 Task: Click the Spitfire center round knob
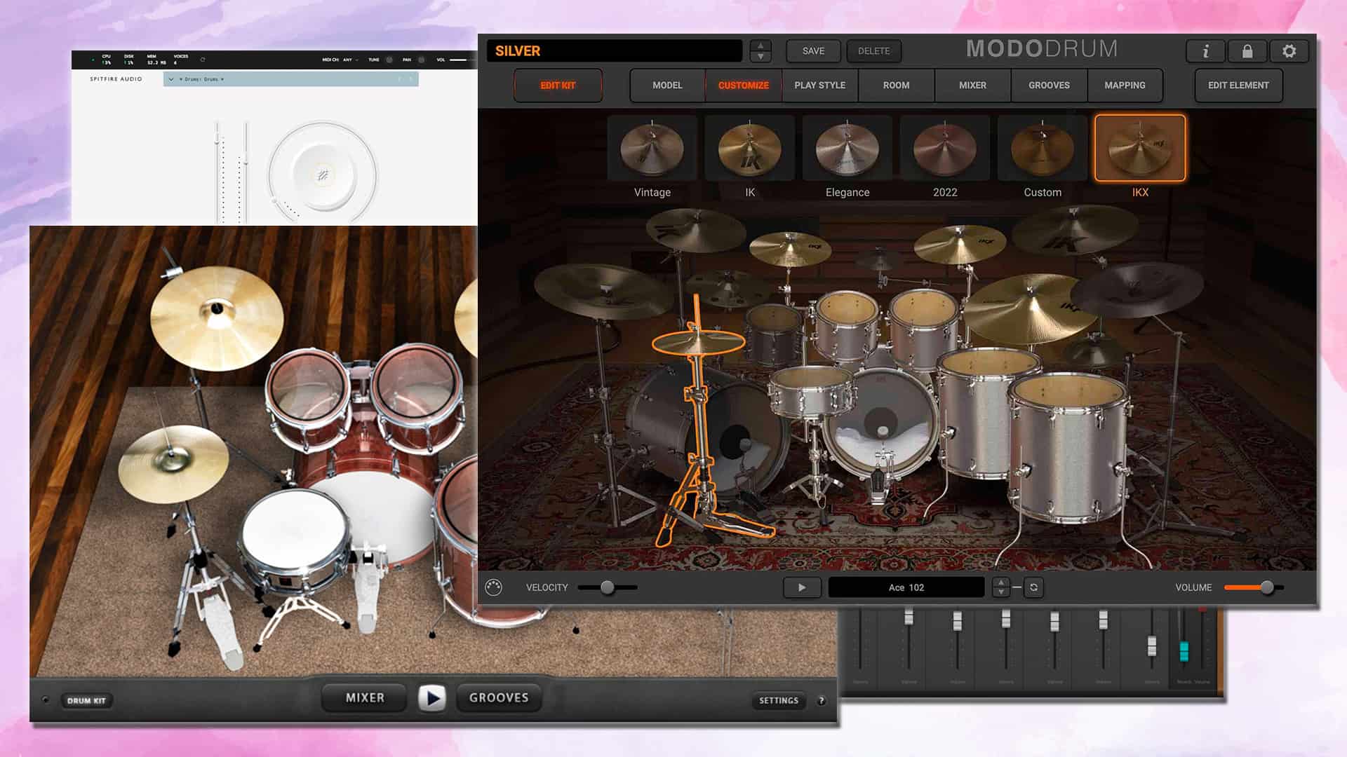[323, 175]
